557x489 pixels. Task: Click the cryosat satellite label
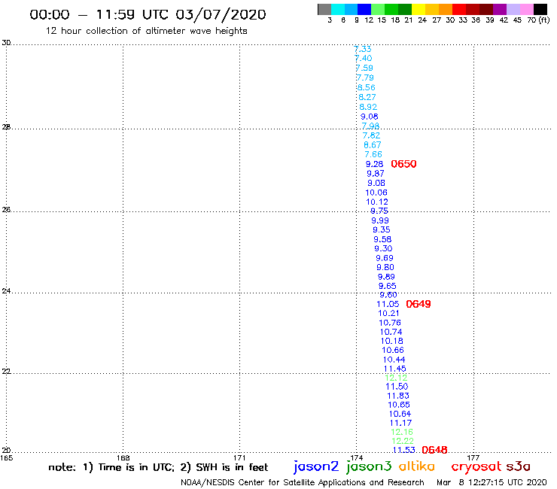pyautogui.click(x=476, y=466)
